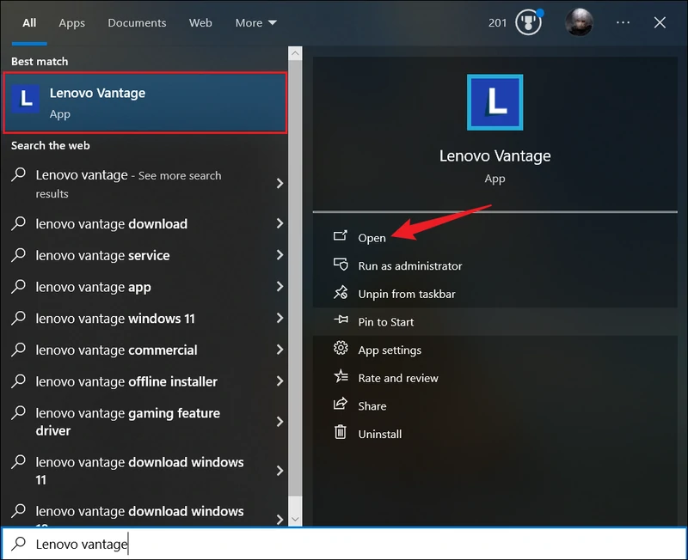Click the magnifier icon beside 'lenovo vantage download'

click(x=18, y=223)
